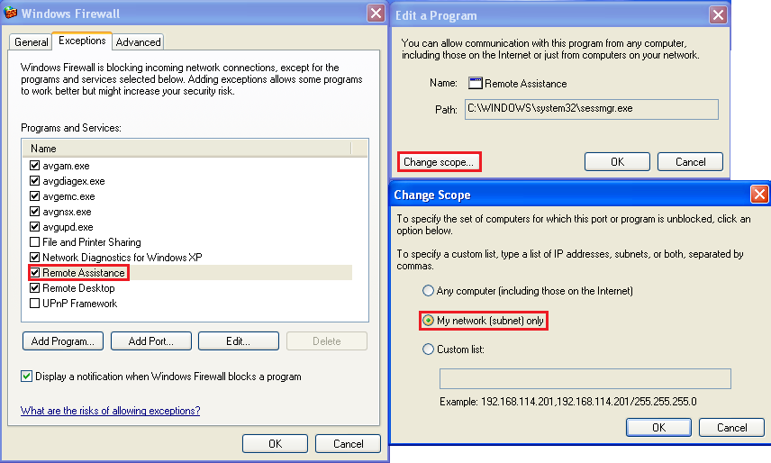
Task: Close the Change Scope dialog
Action: point(759,195)
